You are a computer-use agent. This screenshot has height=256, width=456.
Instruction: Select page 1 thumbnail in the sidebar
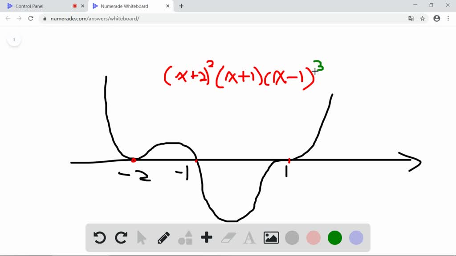14,39
